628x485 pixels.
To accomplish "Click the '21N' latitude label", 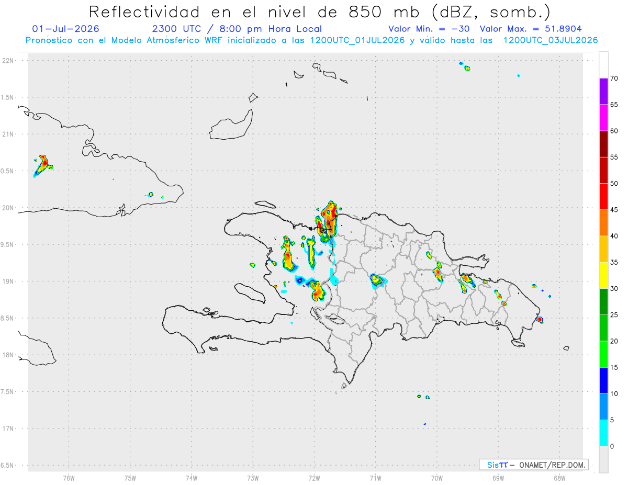I will click(x=9, y=134).
